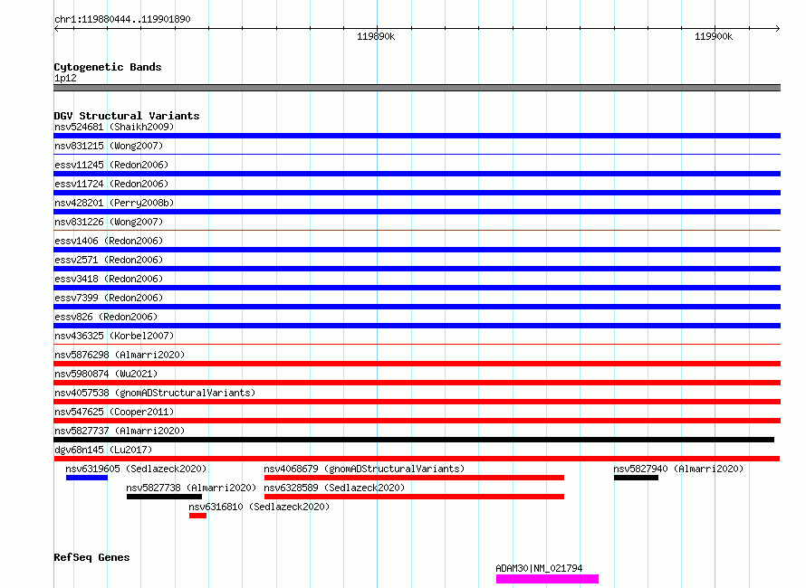Click the 119900k ruler label
The width and height of the screenshot is (806, 588).
714,36
